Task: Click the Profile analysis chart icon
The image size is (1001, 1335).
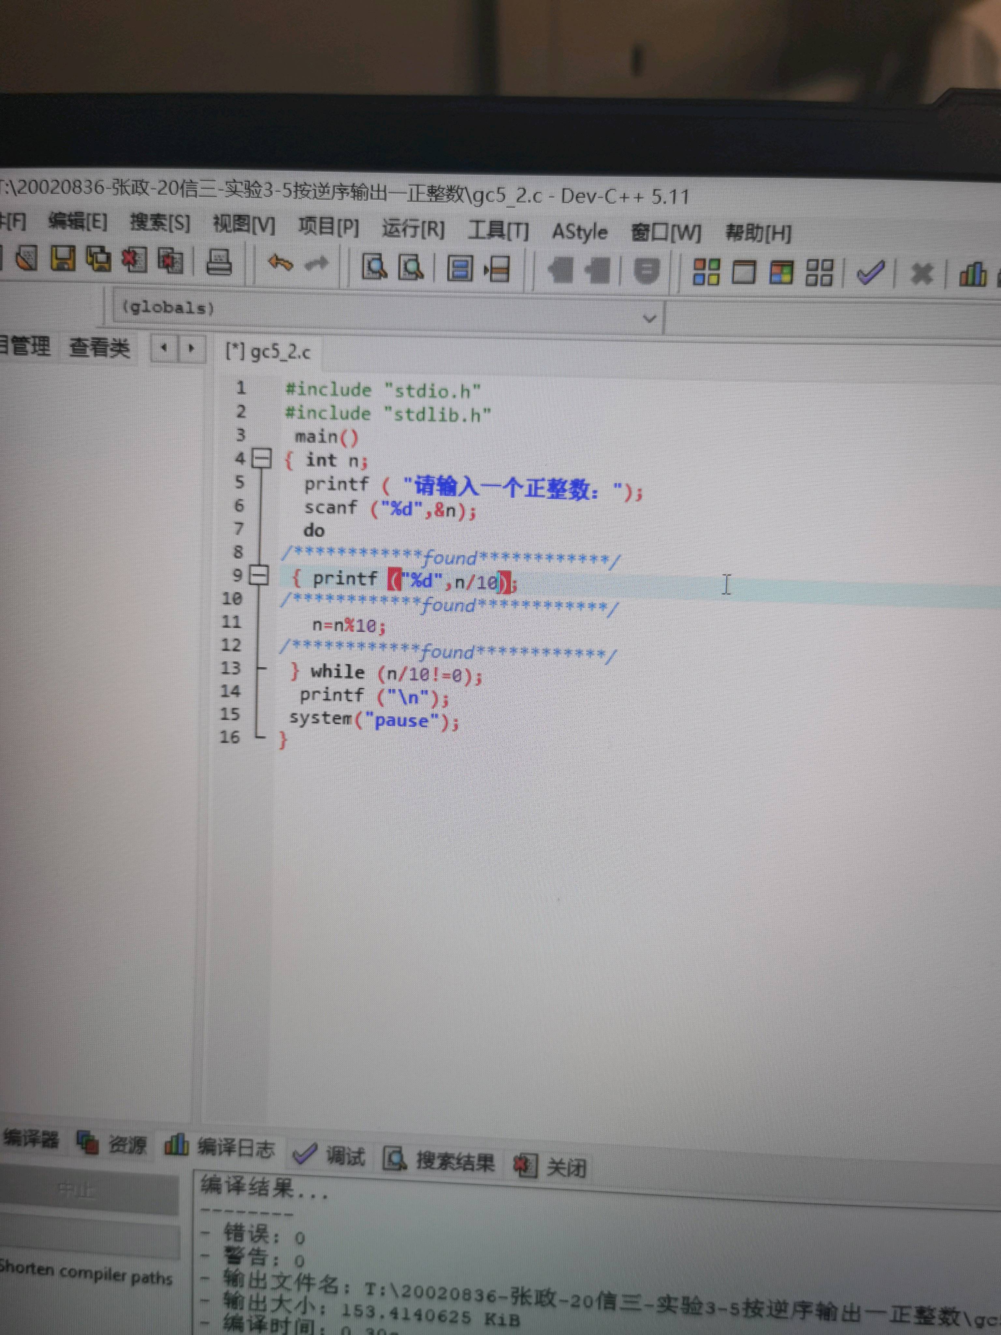Action: [973, 275]
